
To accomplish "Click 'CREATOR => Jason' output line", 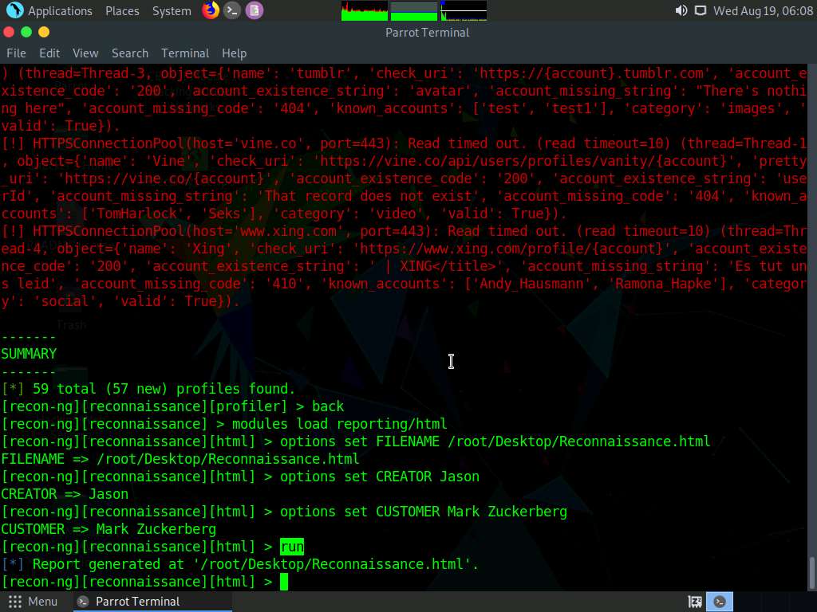I will tap(65, 494).
